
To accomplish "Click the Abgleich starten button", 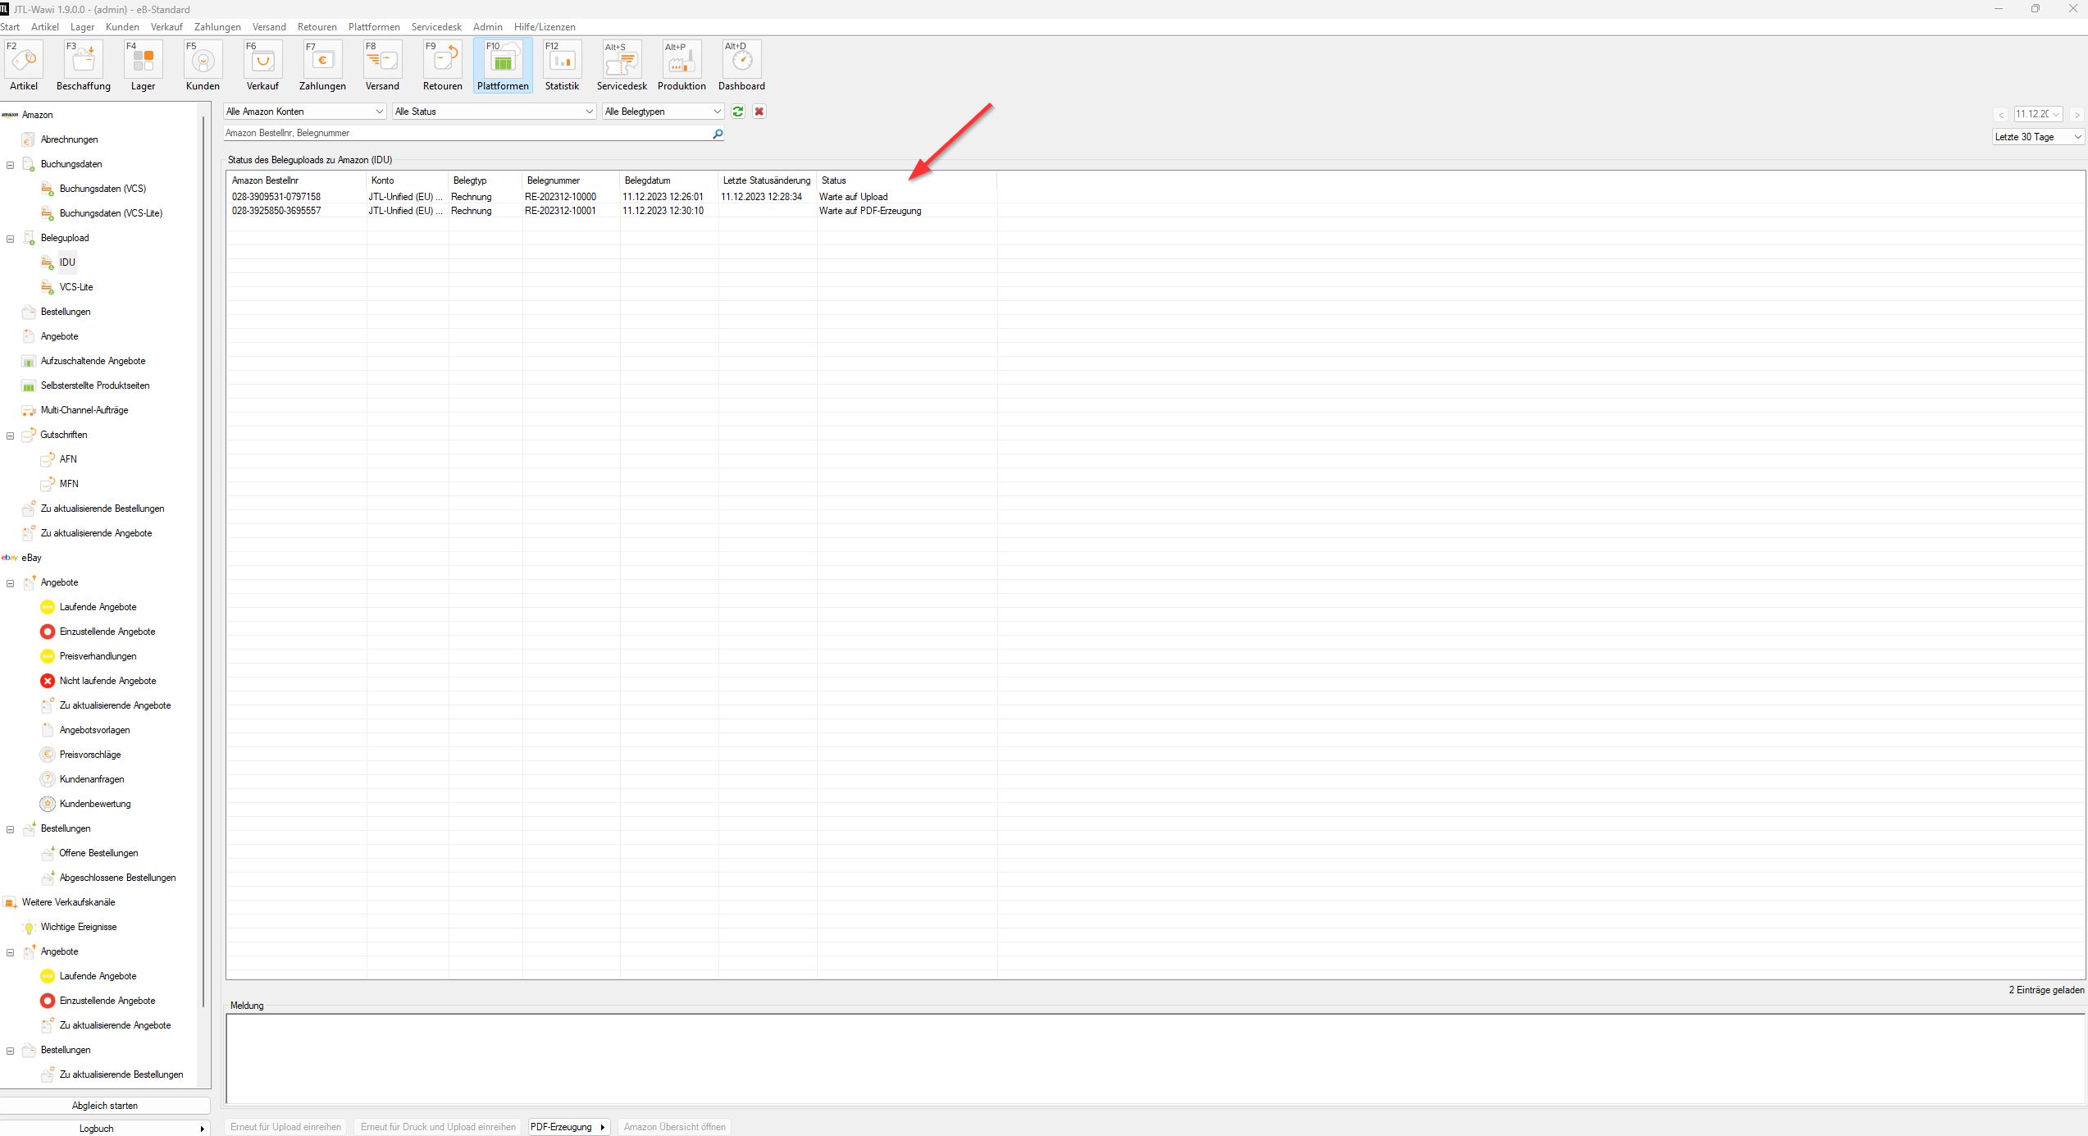I will coord(105,1106).
